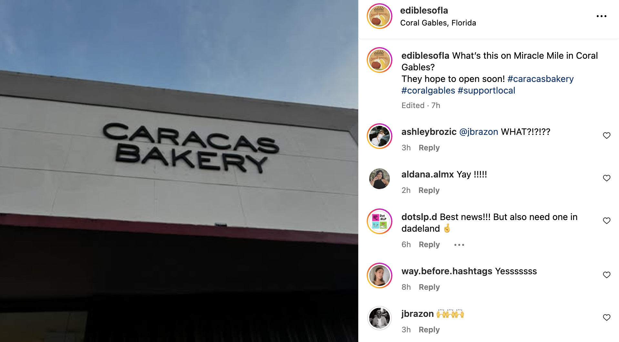View aldana.almx's profile avatar
Screen dimensions: 619x342
380,179
